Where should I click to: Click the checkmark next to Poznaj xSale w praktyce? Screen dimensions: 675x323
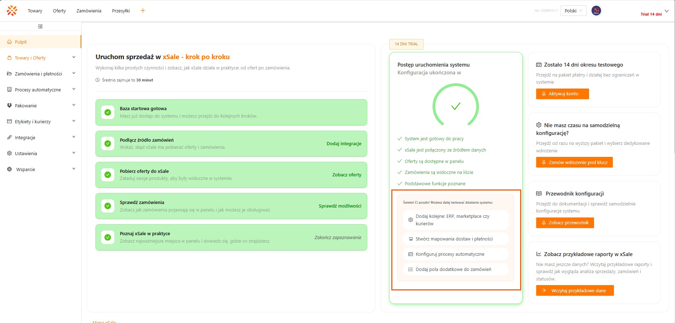pyautogui.click(x=108, y=237)
